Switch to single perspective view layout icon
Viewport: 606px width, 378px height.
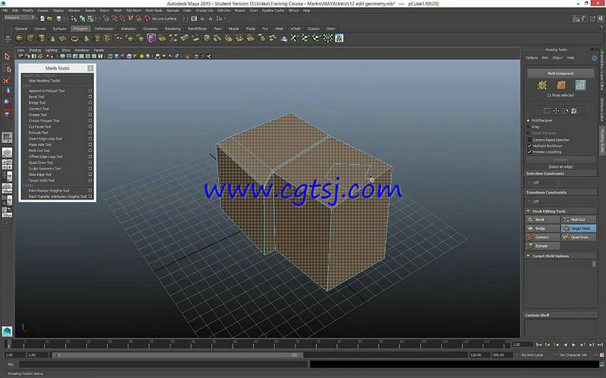(x=7, y=153)
